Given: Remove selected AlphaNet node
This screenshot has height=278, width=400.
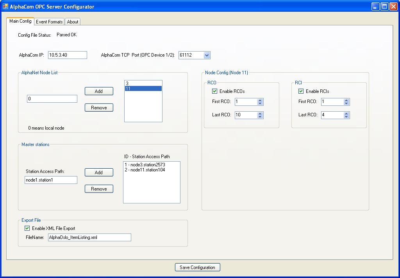Looking at the screenshot, I should point(99,107).
